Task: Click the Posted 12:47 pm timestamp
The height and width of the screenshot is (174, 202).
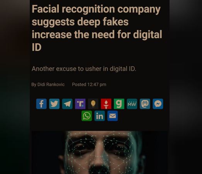Action: (89, 84)
